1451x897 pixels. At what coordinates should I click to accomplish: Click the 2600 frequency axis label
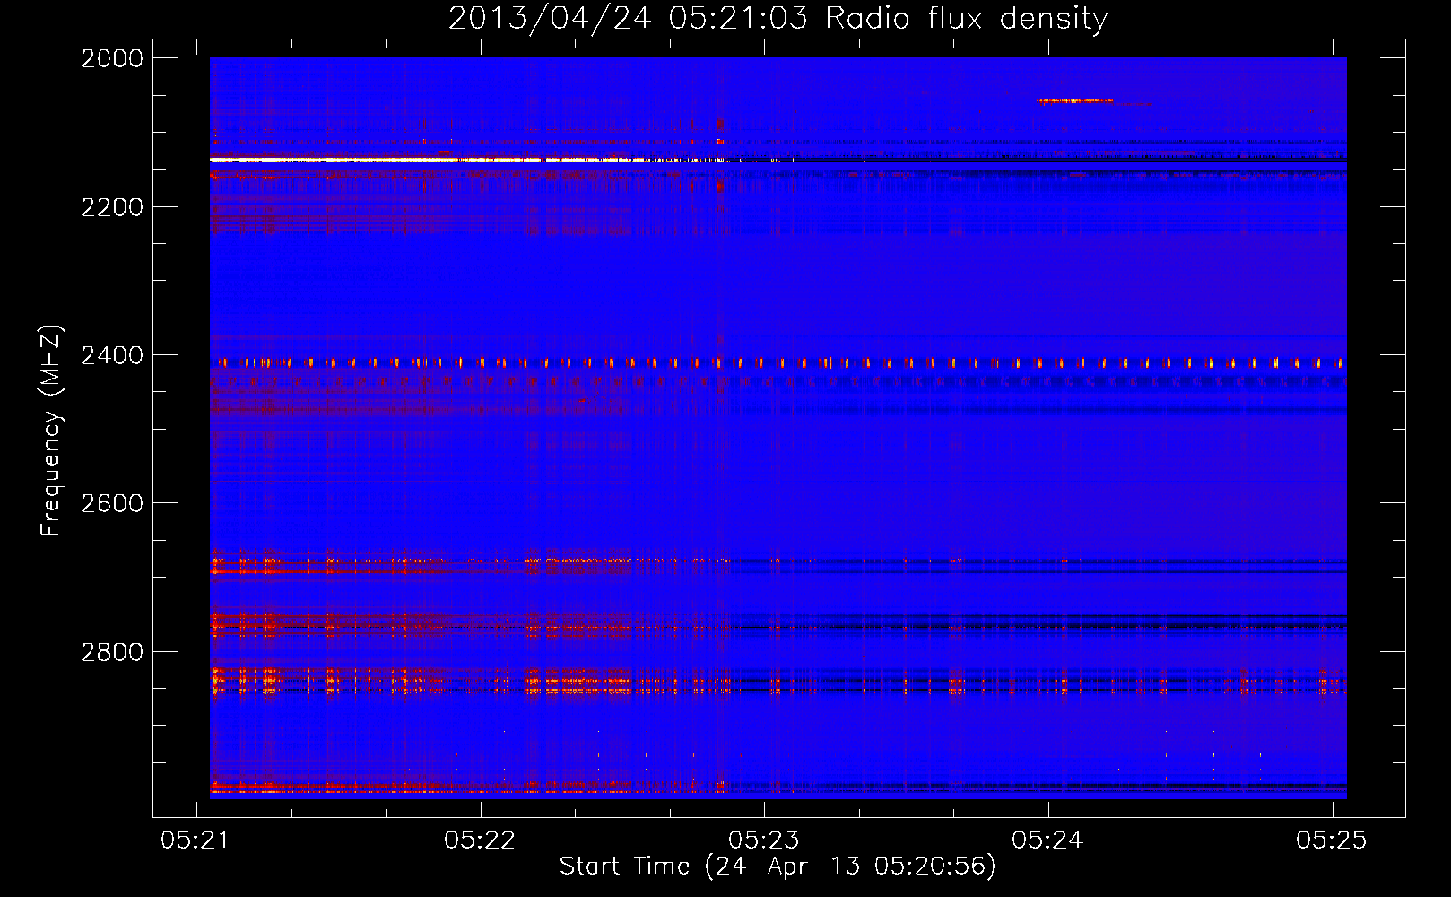[x=112, y=503]
